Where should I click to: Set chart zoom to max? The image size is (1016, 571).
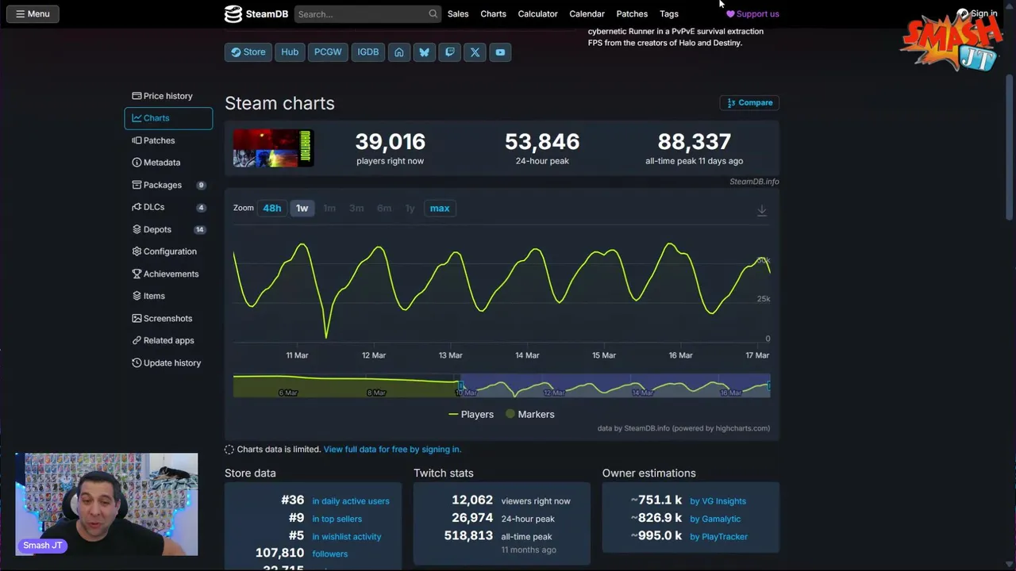[x=440, y=208]
